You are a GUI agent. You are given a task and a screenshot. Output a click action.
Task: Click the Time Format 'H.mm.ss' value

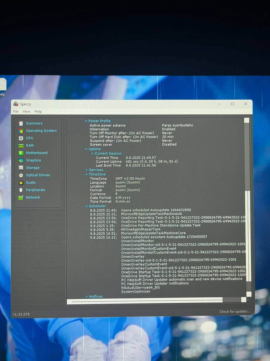pos(123,202)
